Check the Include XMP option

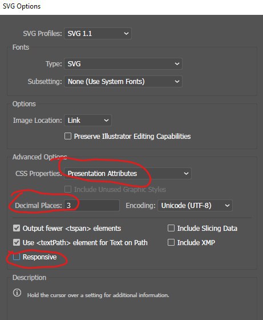click(x=171, y=242)
